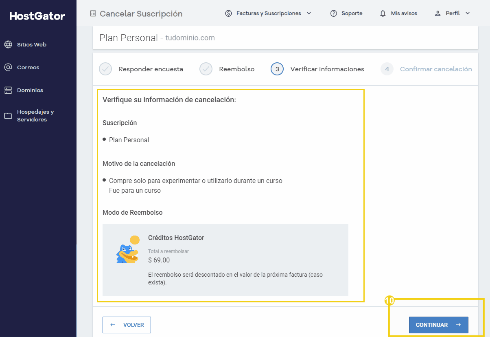Click the text 'Fue para un curso'
The height and width of the screenshot is (337, 490).
(x=135, y=190)
